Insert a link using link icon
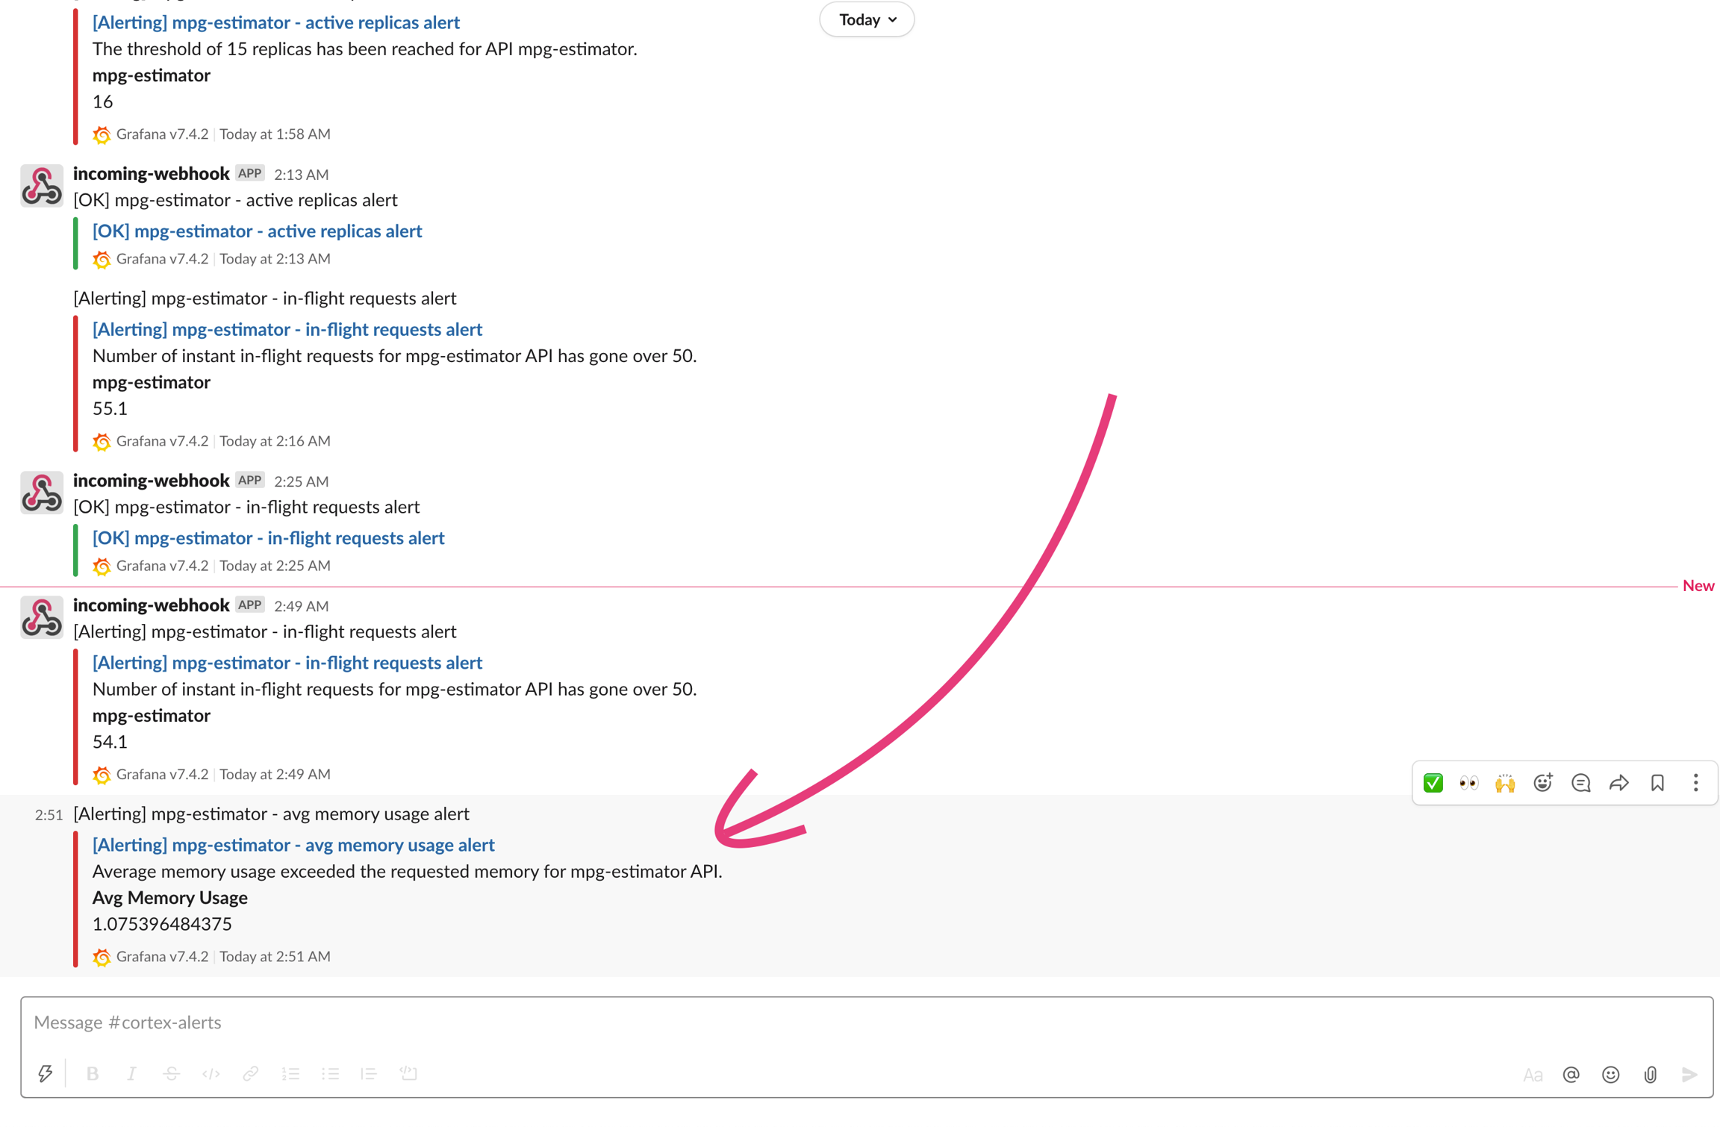This screenshot has height=1127, width=1720. point(251,1073)
